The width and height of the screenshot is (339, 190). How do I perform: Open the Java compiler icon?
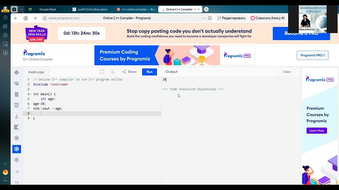point(16,116)
